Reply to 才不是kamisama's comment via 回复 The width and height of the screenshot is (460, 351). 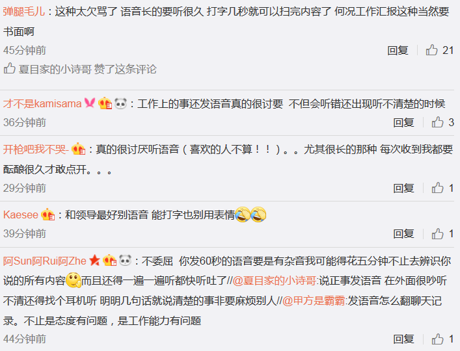pyautogui.click(x=403, y=122)
